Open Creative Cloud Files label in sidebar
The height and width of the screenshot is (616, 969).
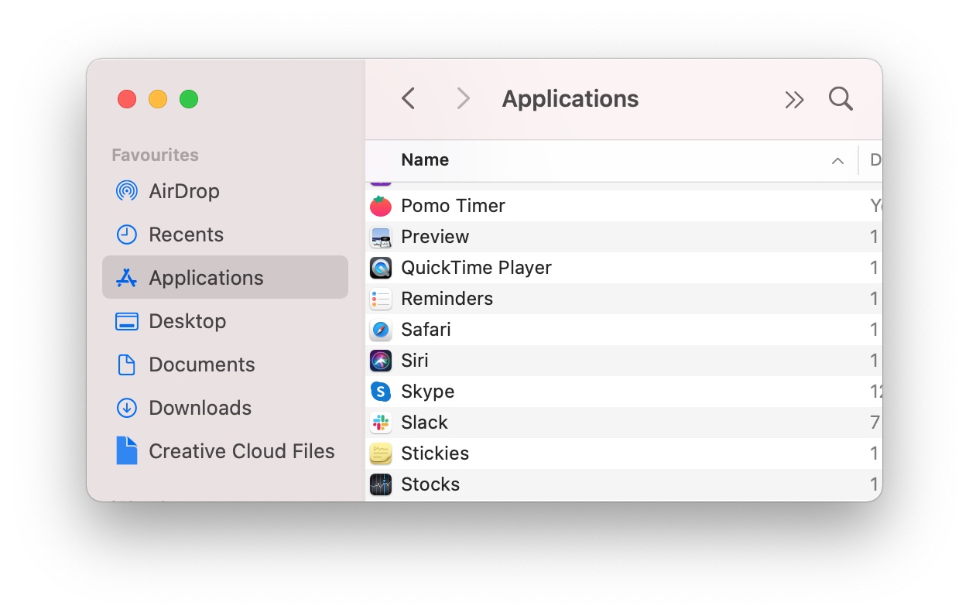pos(241,451)
